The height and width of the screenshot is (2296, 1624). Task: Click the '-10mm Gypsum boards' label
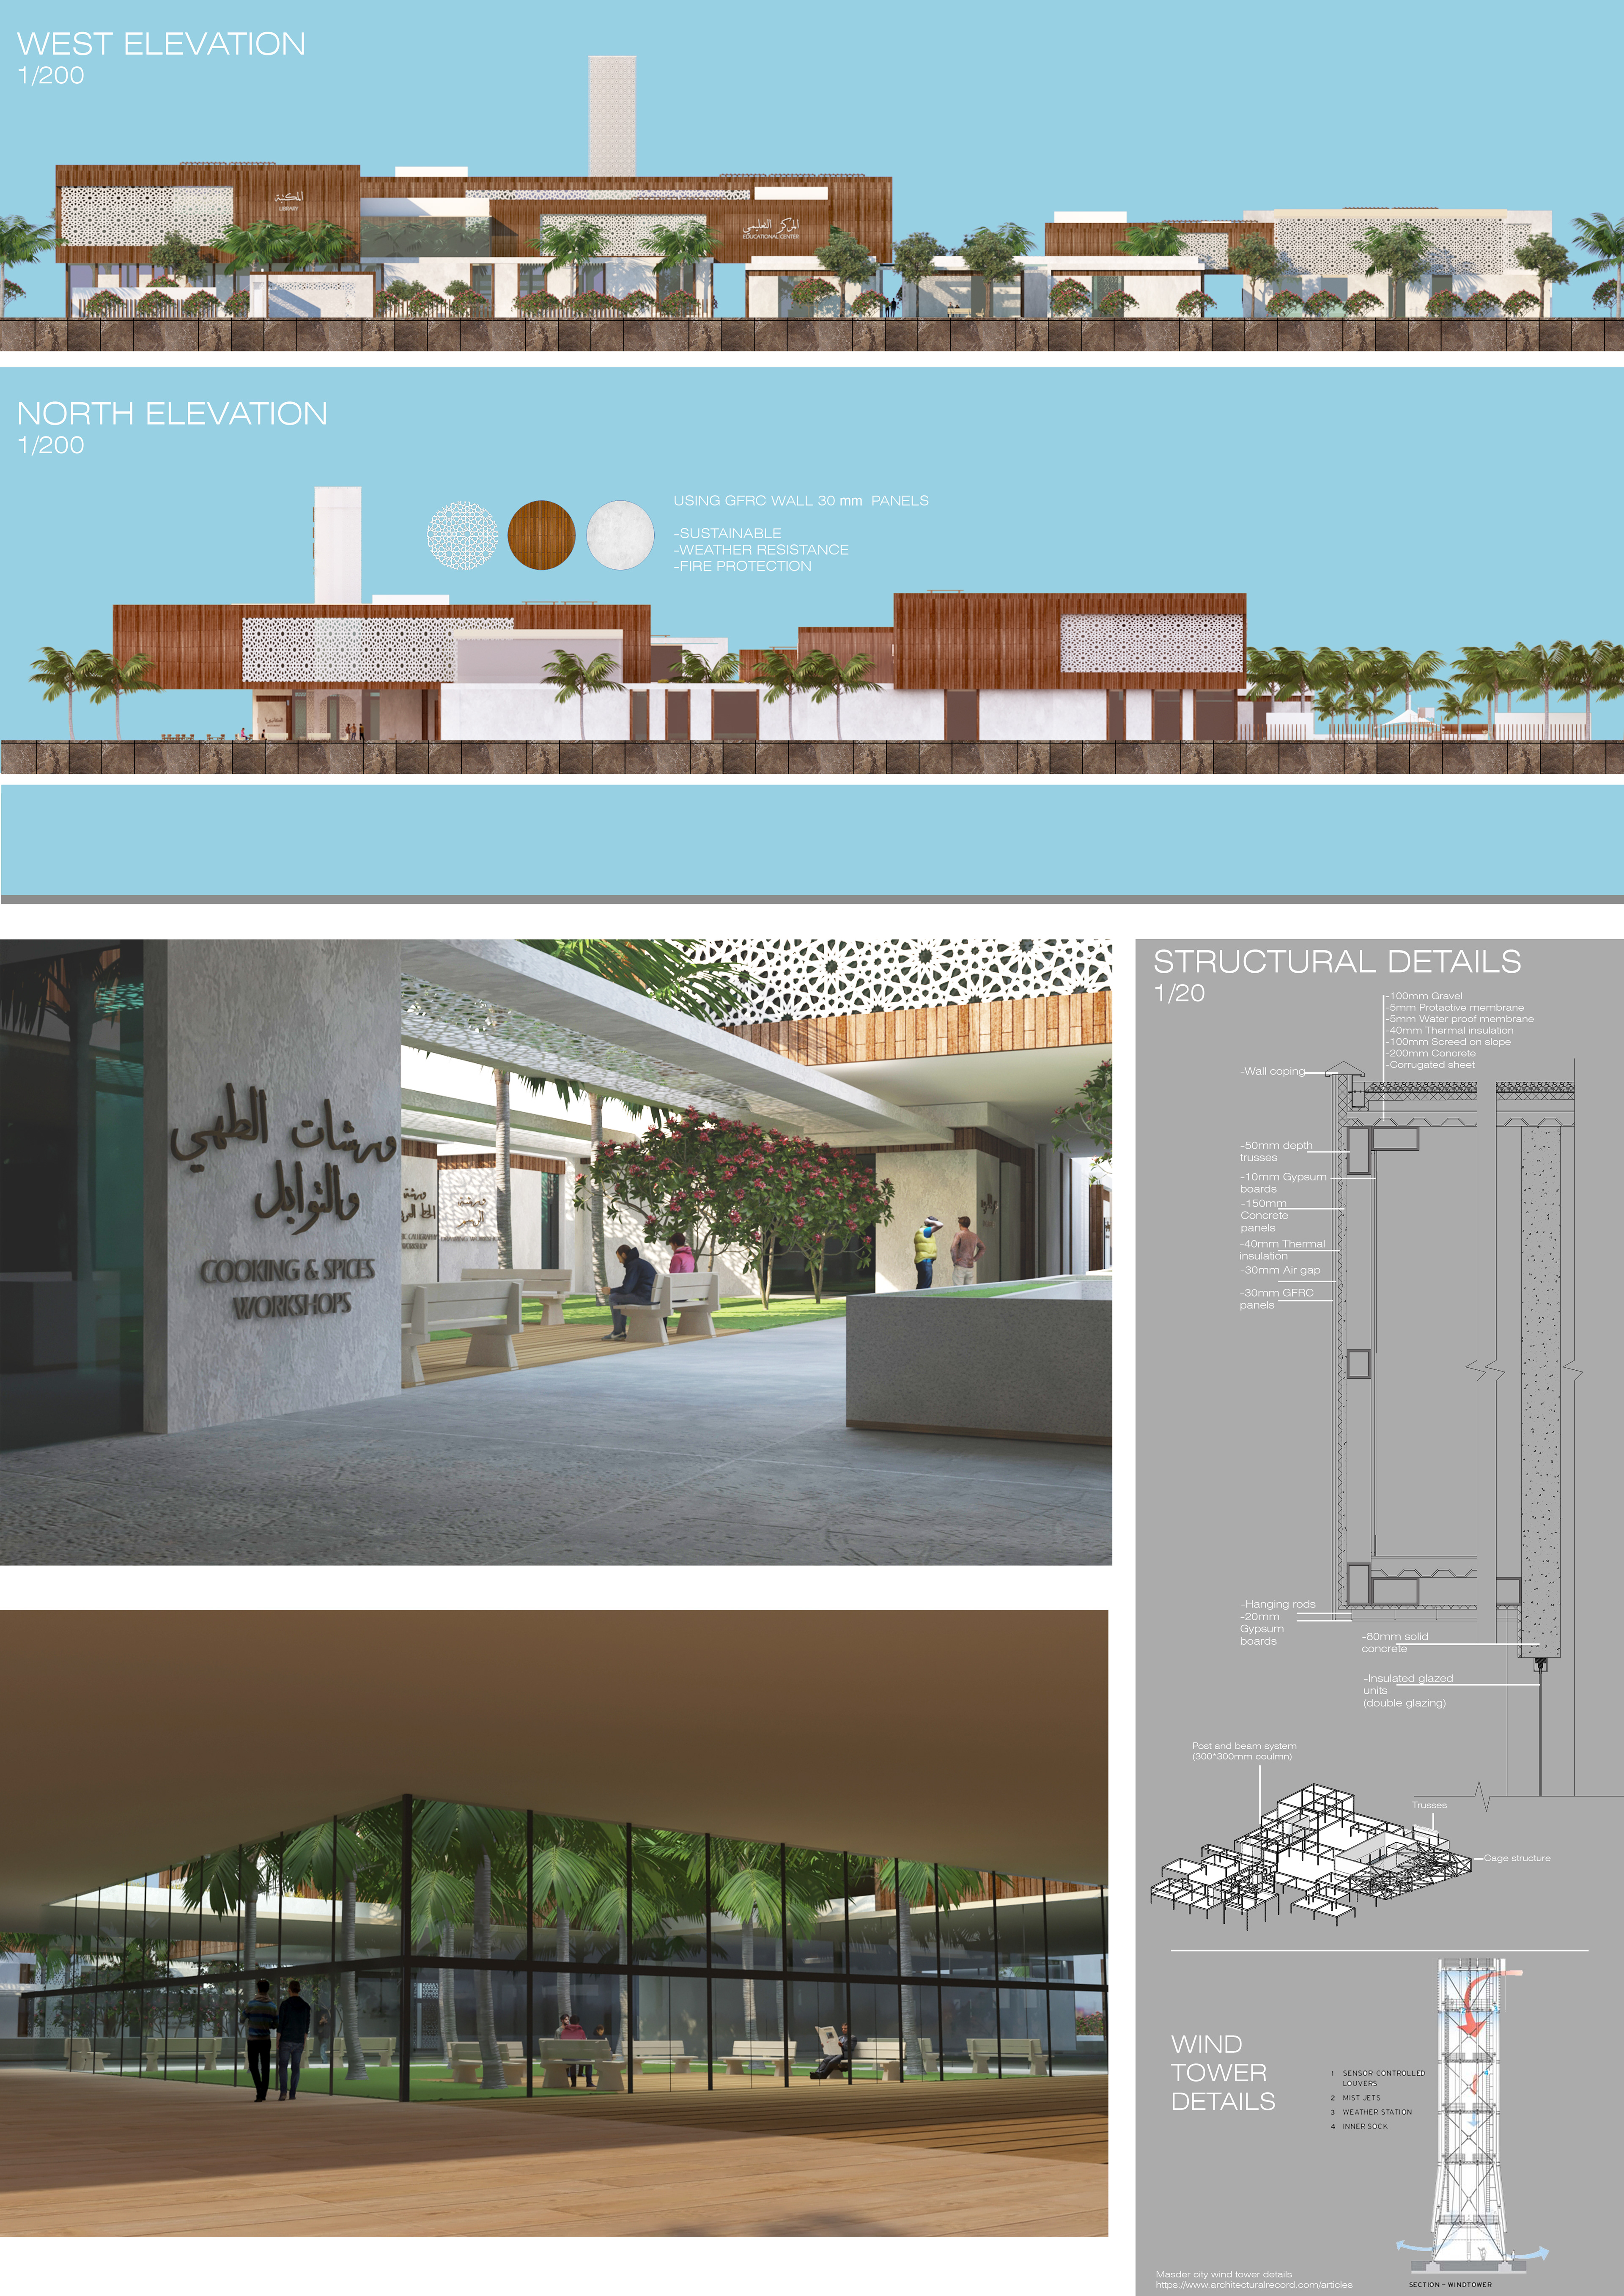(1283, 1183)
